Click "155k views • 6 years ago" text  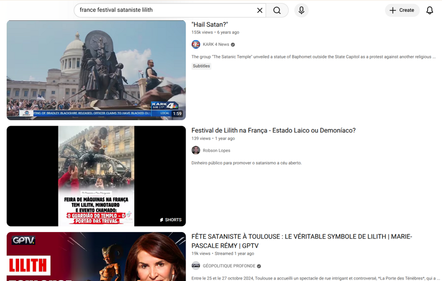point(215,33)
